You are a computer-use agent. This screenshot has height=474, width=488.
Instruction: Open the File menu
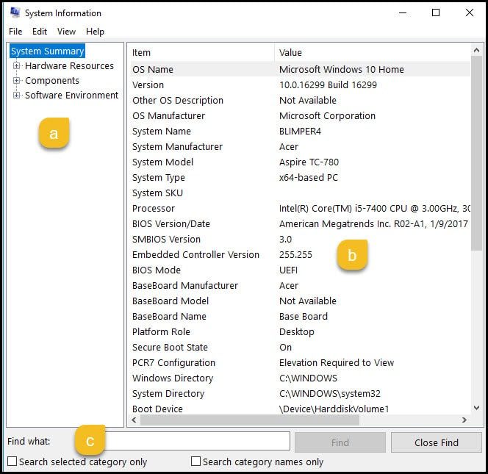(15, 32)
